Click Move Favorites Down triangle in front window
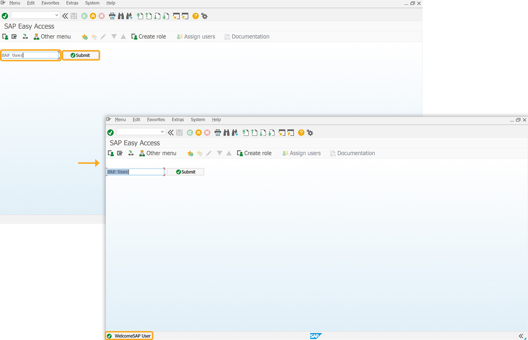Viewport: 528px width, 340px height. [220, 153]
